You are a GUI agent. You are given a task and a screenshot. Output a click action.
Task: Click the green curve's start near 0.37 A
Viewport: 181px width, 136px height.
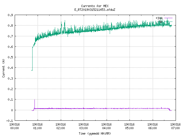point(32,70)
